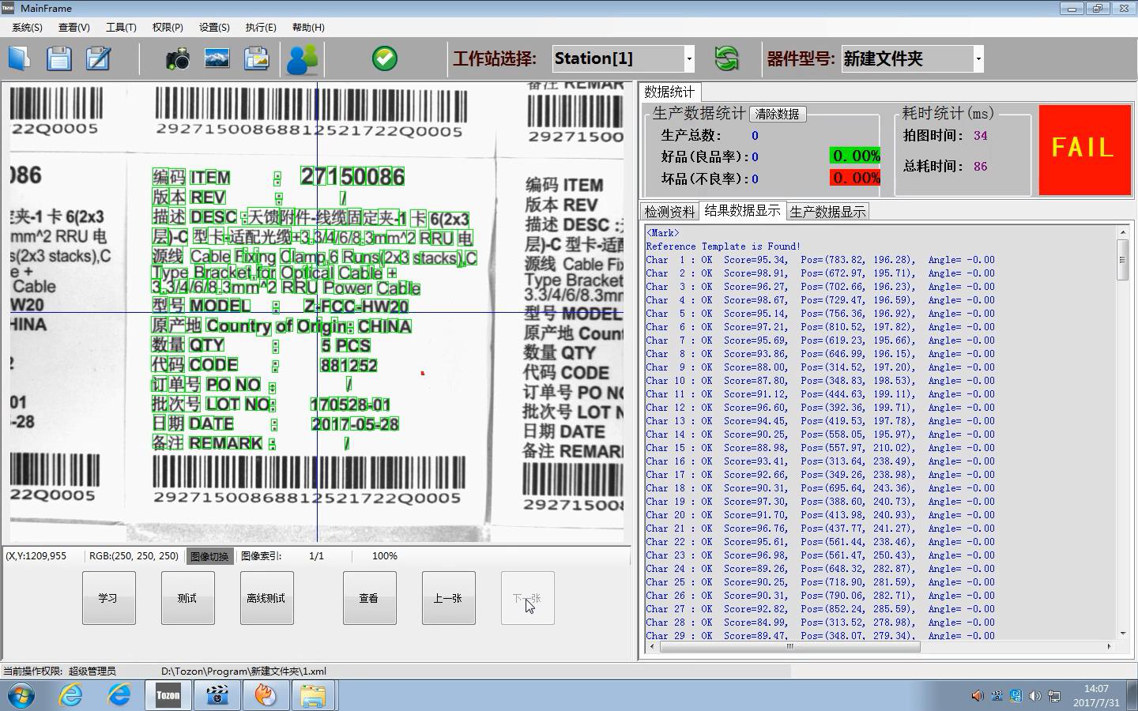
Task: Switch to the 检测资料 tab
Action: pyautogui.click(x=669, y=212)
